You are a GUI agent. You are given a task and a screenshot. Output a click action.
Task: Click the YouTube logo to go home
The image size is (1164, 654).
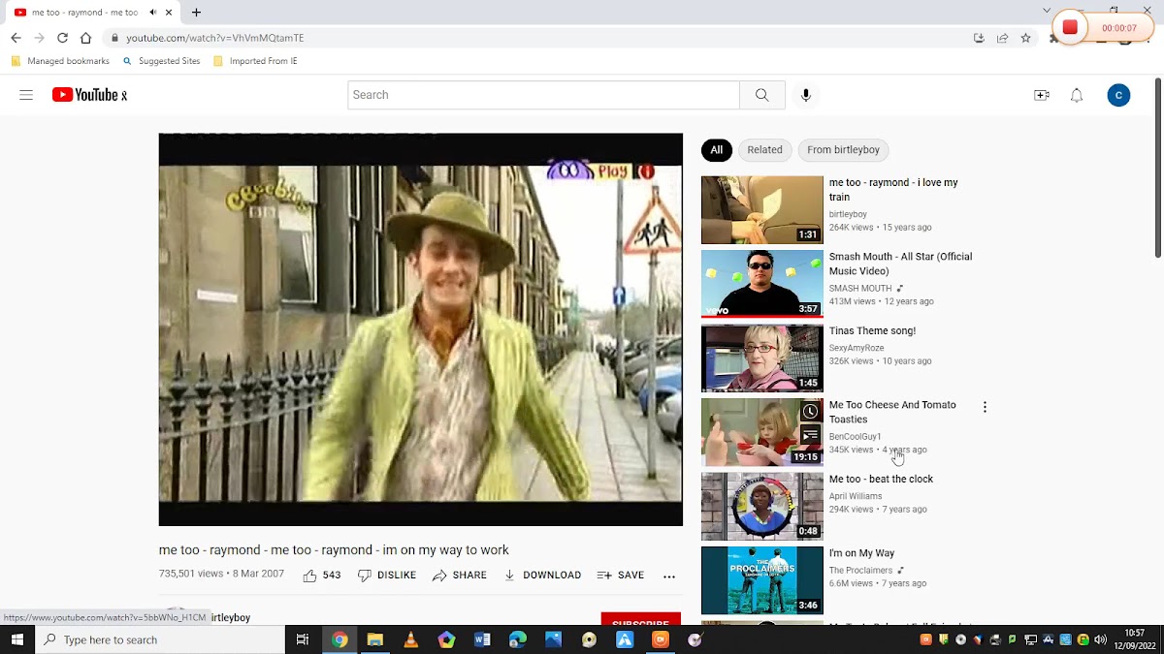89,95
